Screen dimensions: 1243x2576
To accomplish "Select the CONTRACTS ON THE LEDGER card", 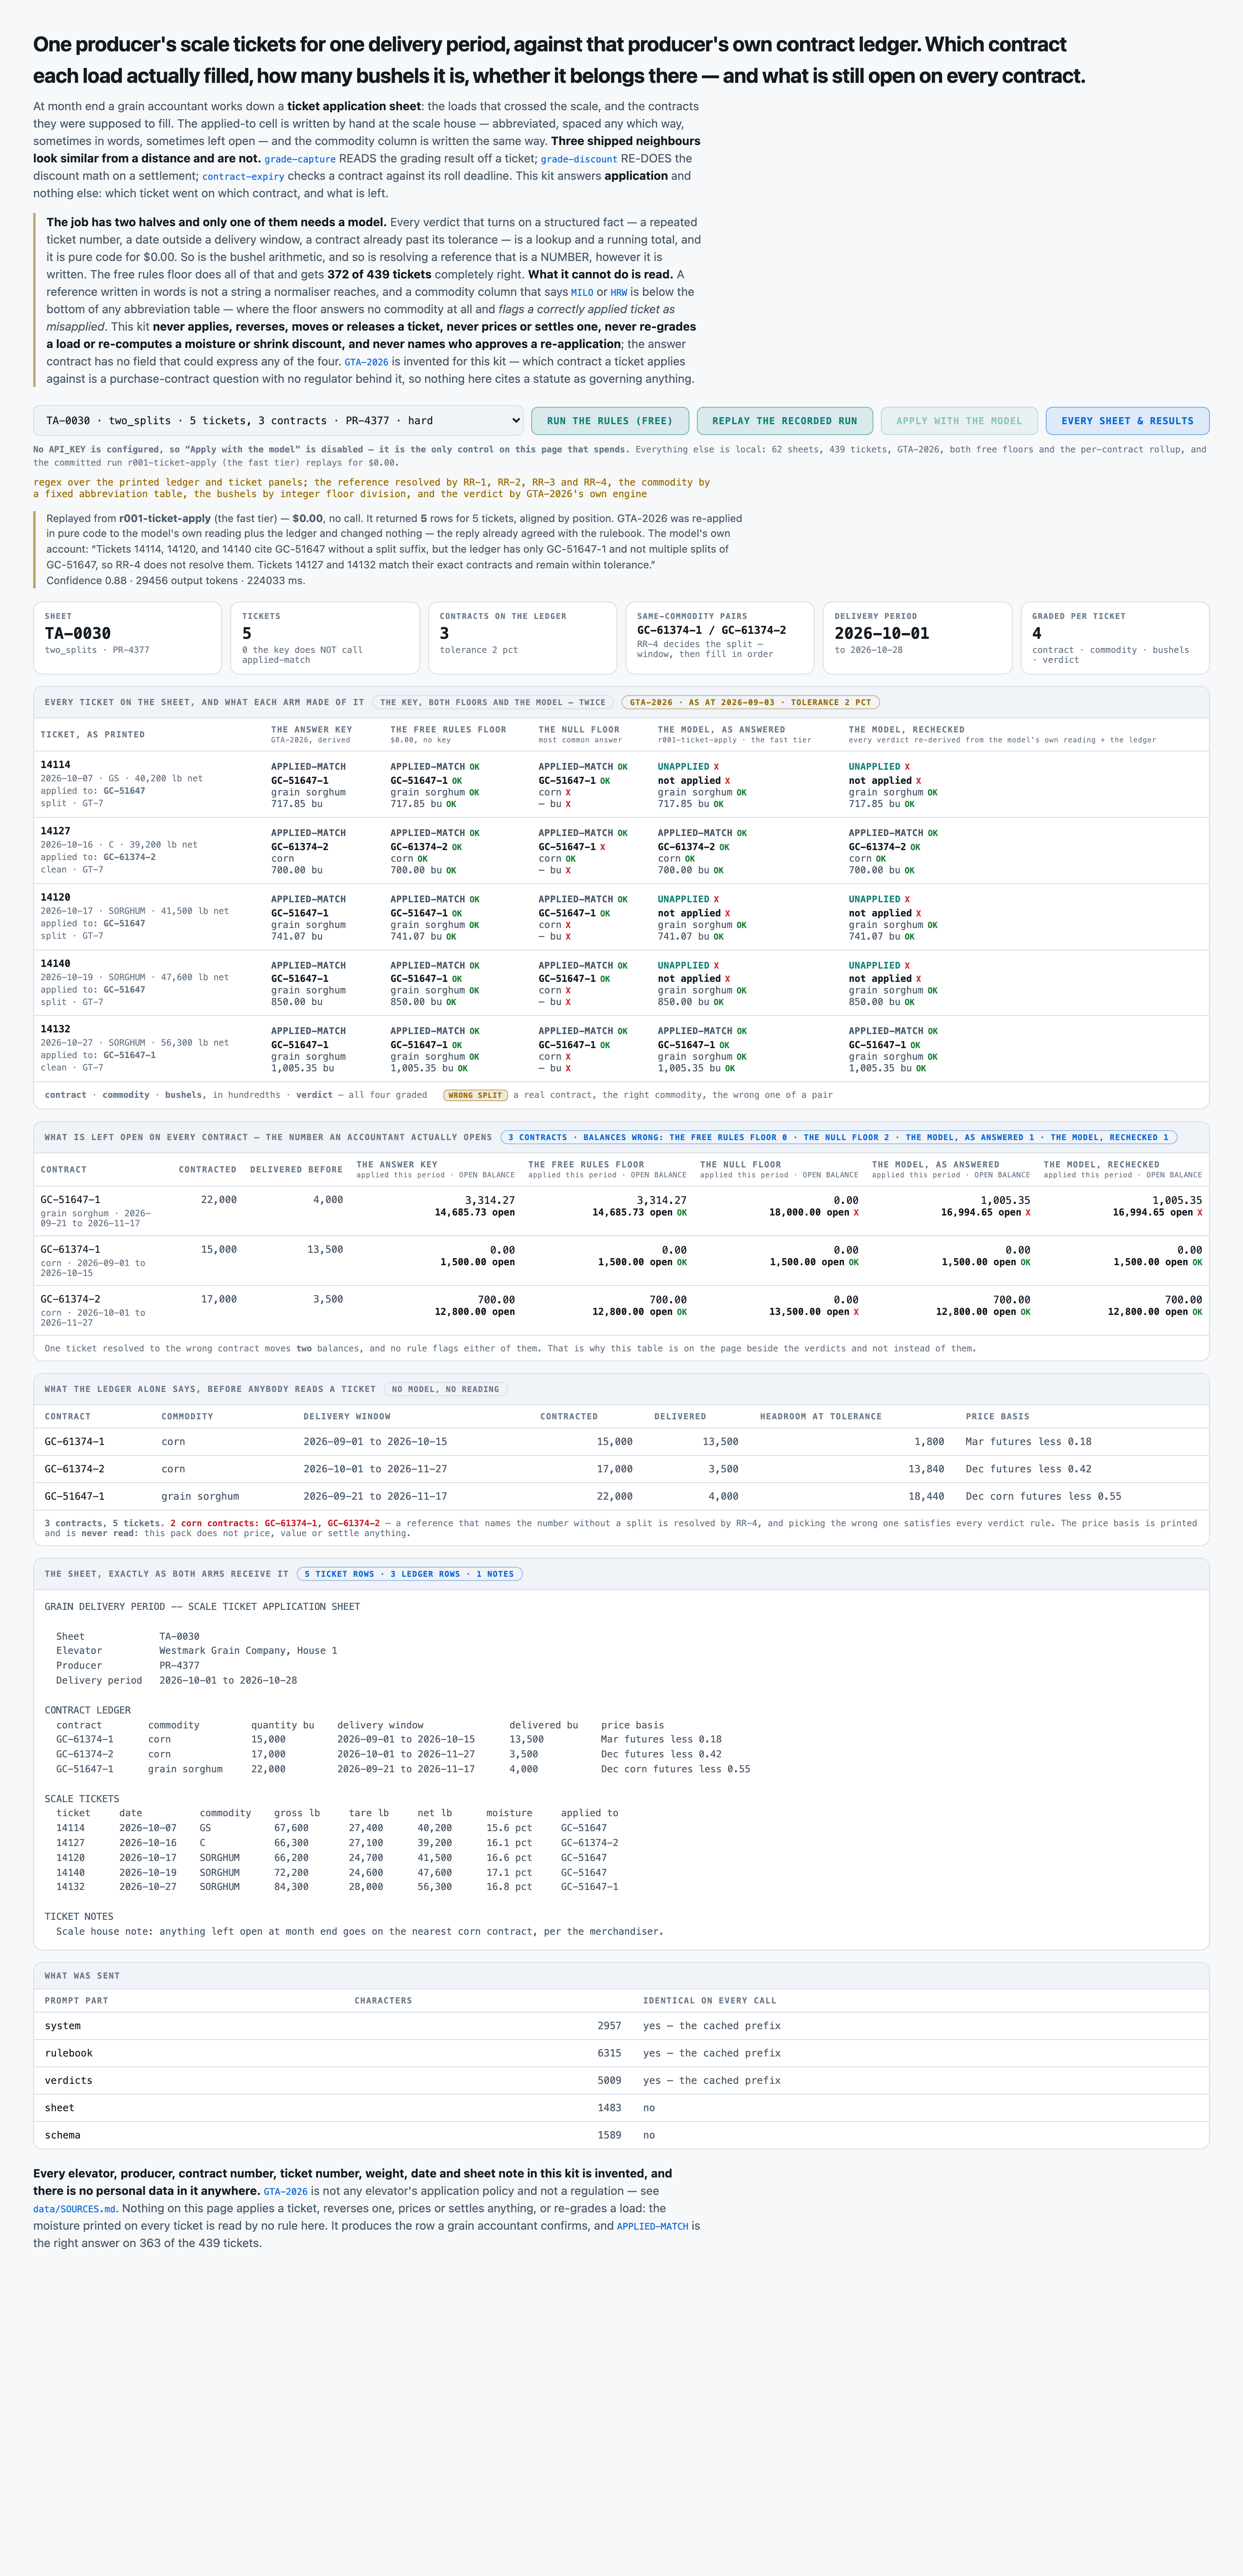I will 522,638.
